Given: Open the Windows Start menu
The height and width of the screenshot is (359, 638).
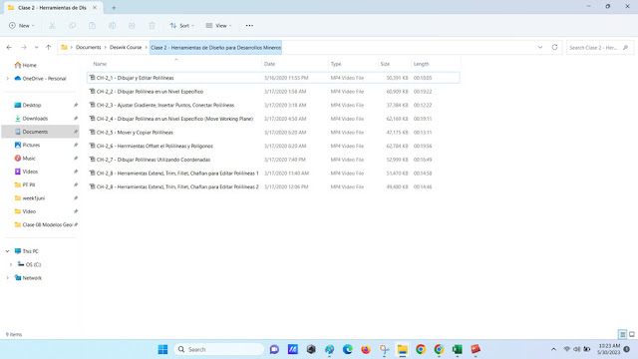Looking at the screenshot, I should tap(162, 349).
